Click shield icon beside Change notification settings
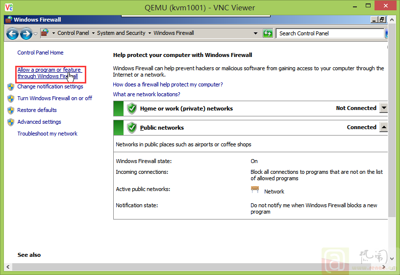The image size is (400, 275). click(x=11, y=87)
